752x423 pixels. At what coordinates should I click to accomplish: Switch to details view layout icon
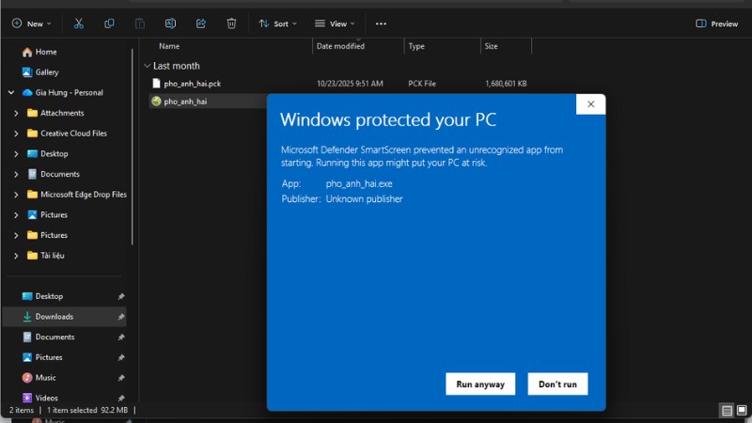(727, 411)
